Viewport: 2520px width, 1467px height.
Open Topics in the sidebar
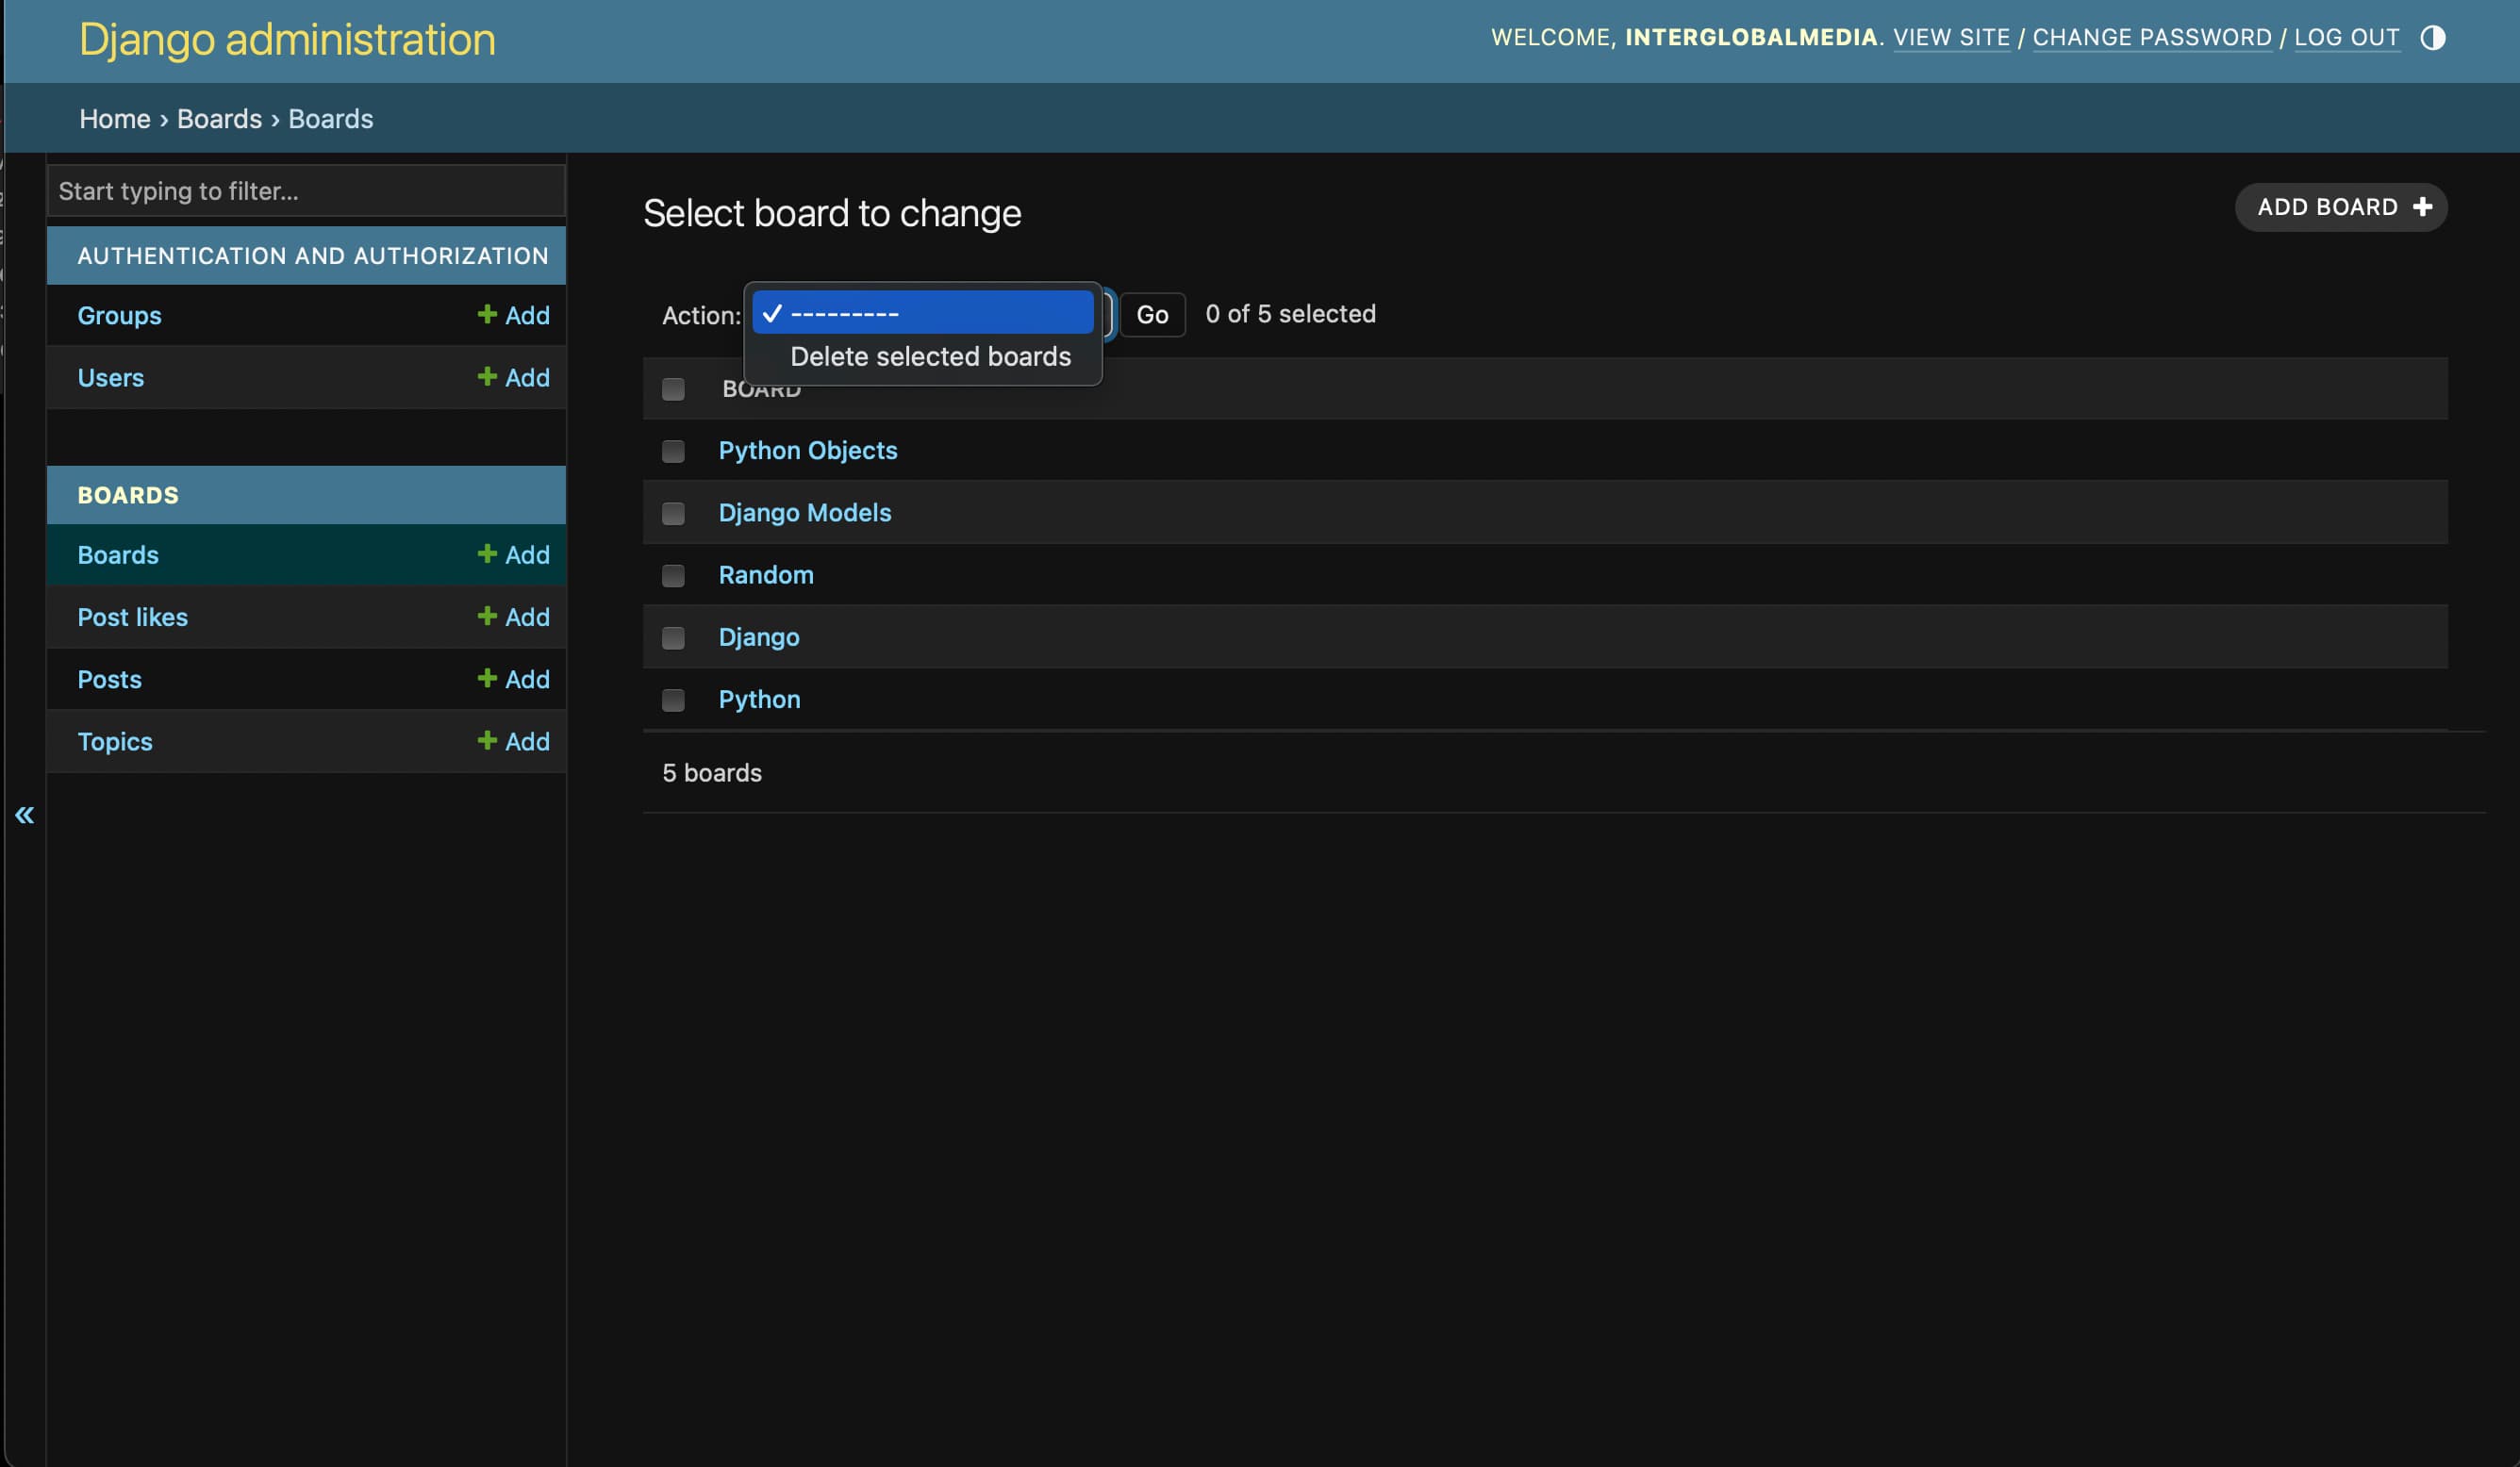[115, 740]
